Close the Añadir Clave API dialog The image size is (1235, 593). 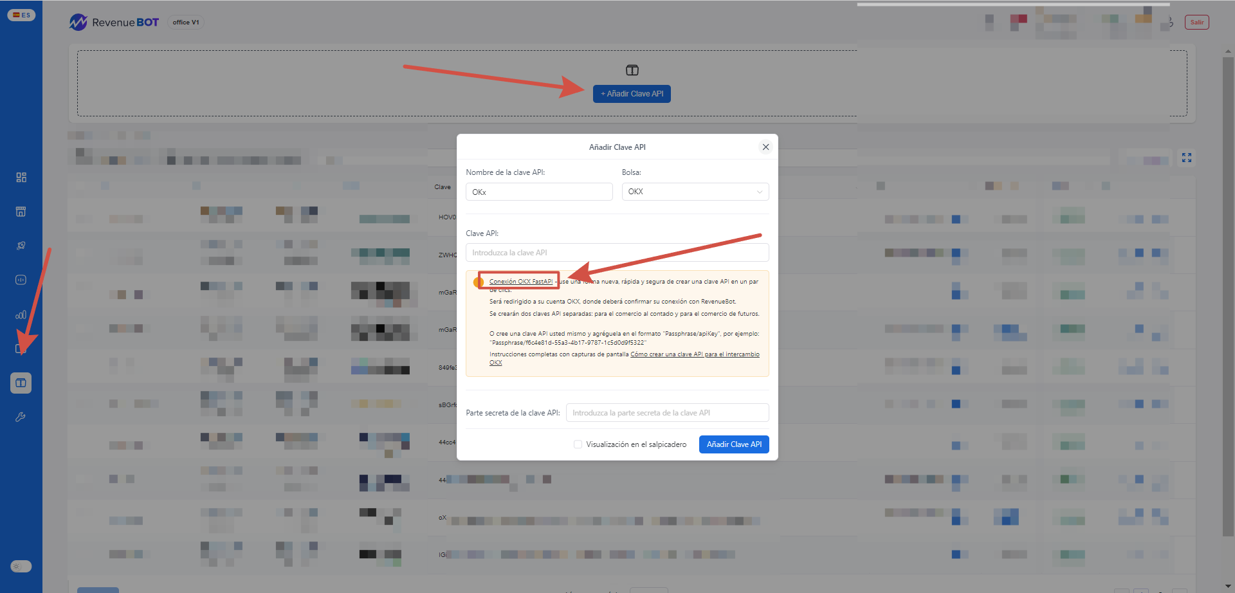765,147
